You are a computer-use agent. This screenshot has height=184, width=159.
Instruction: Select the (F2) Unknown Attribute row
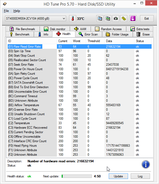(80, 155)
